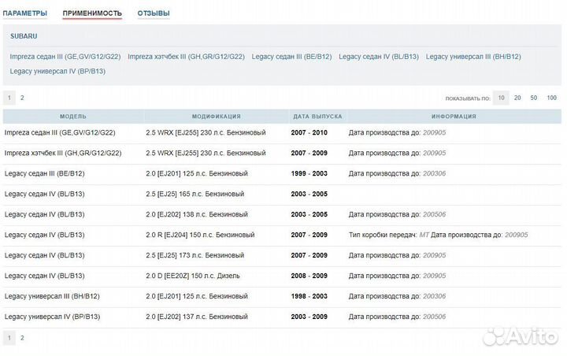Select 10 rows per page option
The height and width of the screenshot is (356, 567).
tap(500, 98)
